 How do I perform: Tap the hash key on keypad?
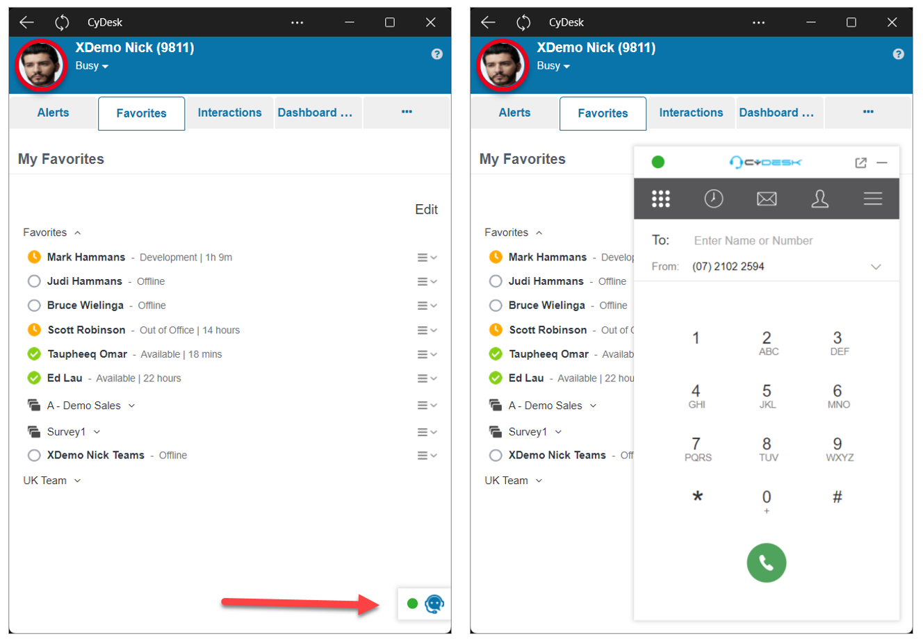click(x=838, y=497)
